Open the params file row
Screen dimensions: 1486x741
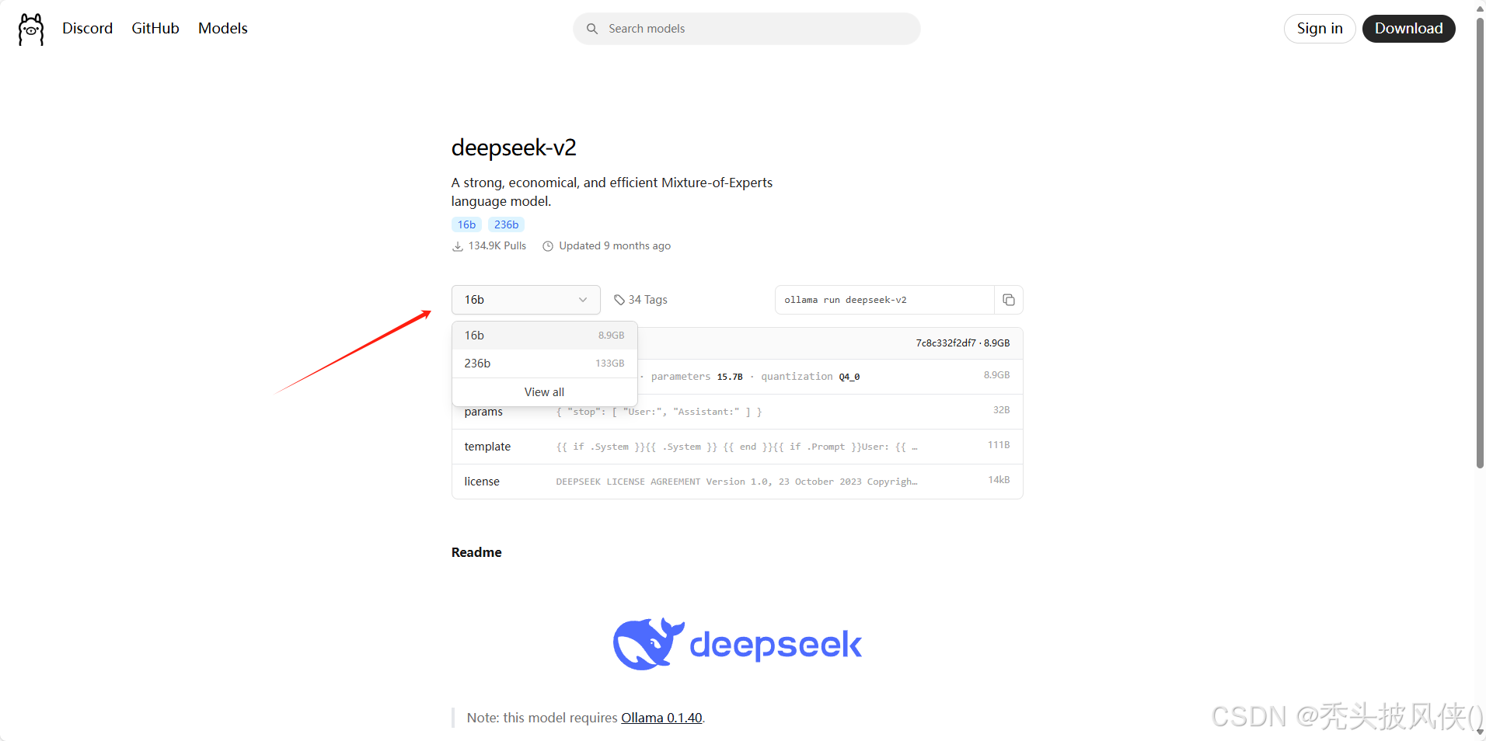point(737,412)
